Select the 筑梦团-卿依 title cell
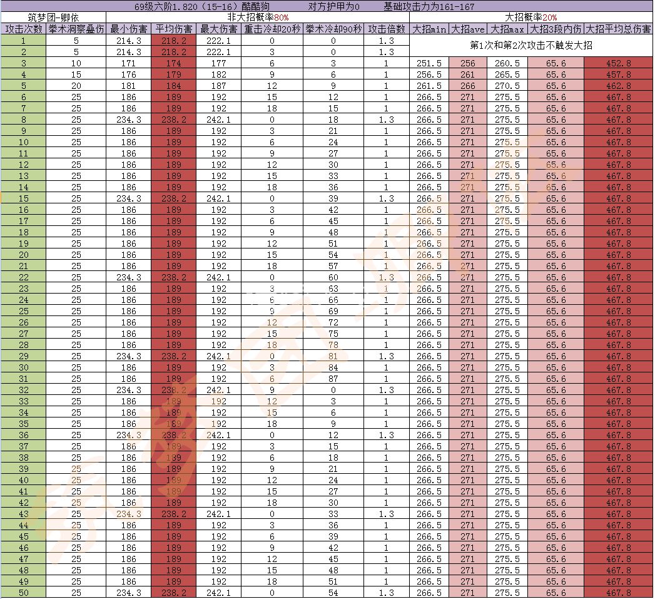Viewport: 655px width, 599px height. 53,18
